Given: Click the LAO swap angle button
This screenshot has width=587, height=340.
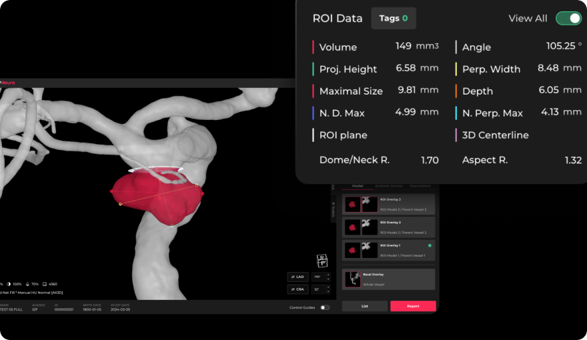Looking at the screenshot, I should [x=298, y=277].
